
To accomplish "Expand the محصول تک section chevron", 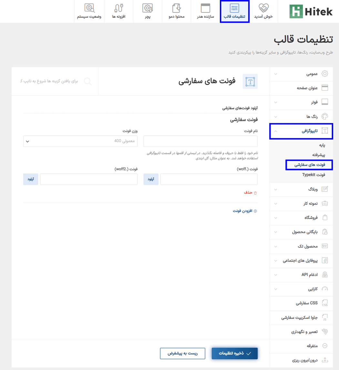I will click(276, 247).
